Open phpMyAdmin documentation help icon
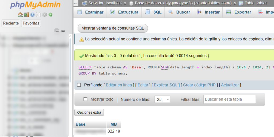The image size is (274, 137). (x=32, y=15)
